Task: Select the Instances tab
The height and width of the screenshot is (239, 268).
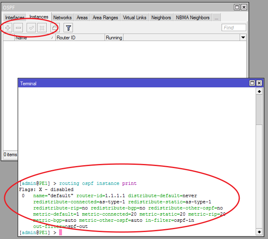Action: point(39,17)
